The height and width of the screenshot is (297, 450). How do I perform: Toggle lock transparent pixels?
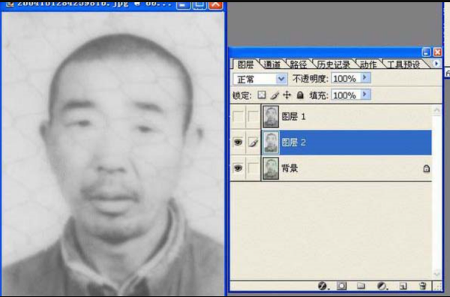tap(262, 95)
